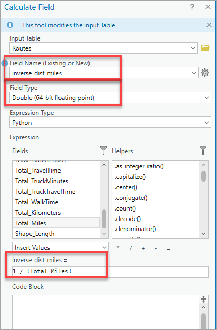This screenshot has width=217, height=330.
Task: Close the Calculate Field pane
Action: [208, 7]
